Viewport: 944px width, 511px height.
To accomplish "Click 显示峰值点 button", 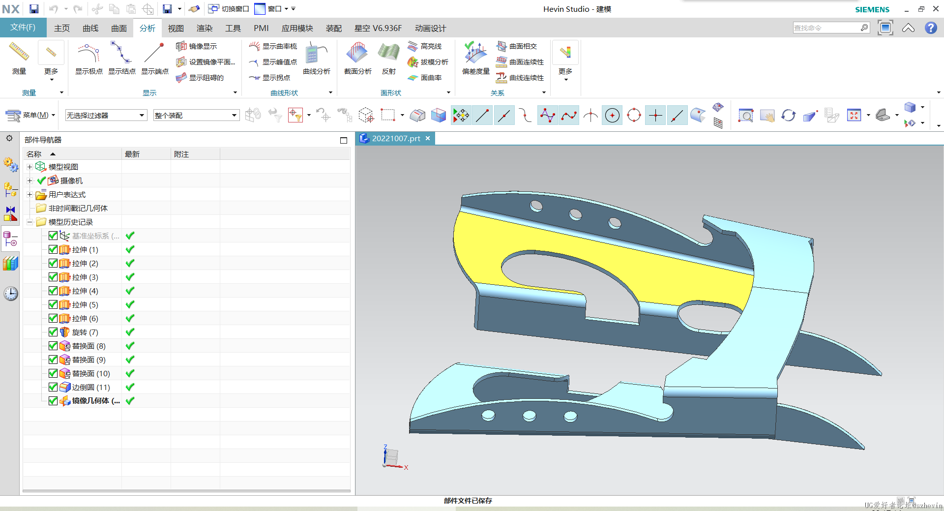I will pos(273,62).
